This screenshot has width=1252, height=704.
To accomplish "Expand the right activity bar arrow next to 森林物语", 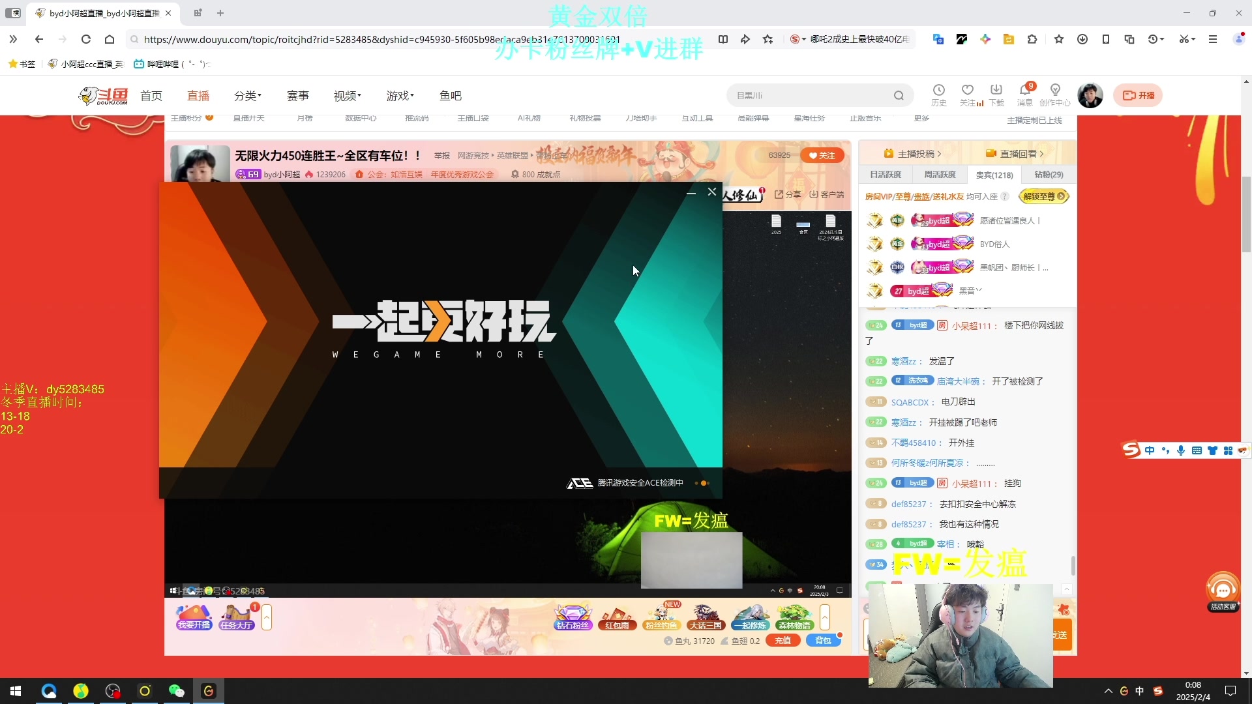I will click(825, 617).
